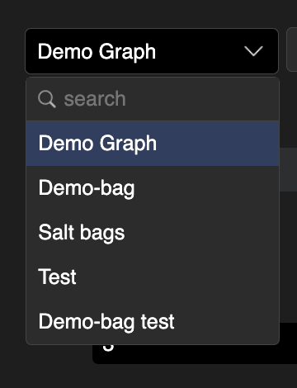Image resolution: width=297 pixels, height=388 pixels.
Task: Click the word Salt in Salt bags
Action: 57,232
